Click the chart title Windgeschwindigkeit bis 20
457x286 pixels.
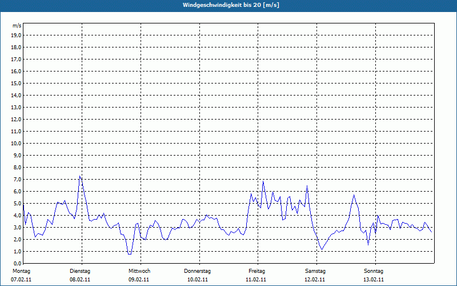pos(231,5)
